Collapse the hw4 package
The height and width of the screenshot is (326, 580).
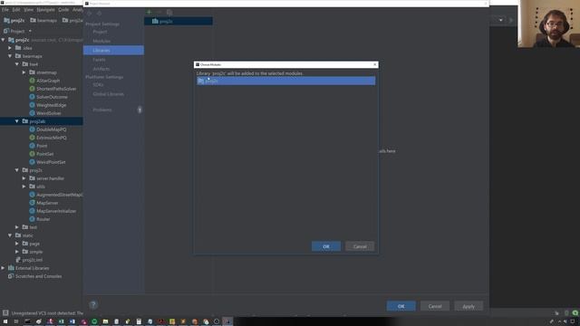pyautogui.click(x=17, y=64)
